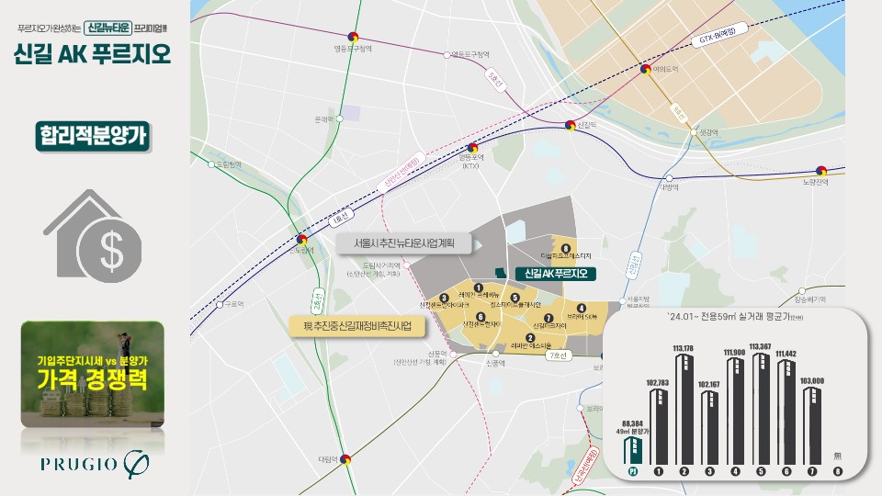
Task: Click the 서울시추진뉴타운사업계획 callout
Action: [x=404, y=243]
